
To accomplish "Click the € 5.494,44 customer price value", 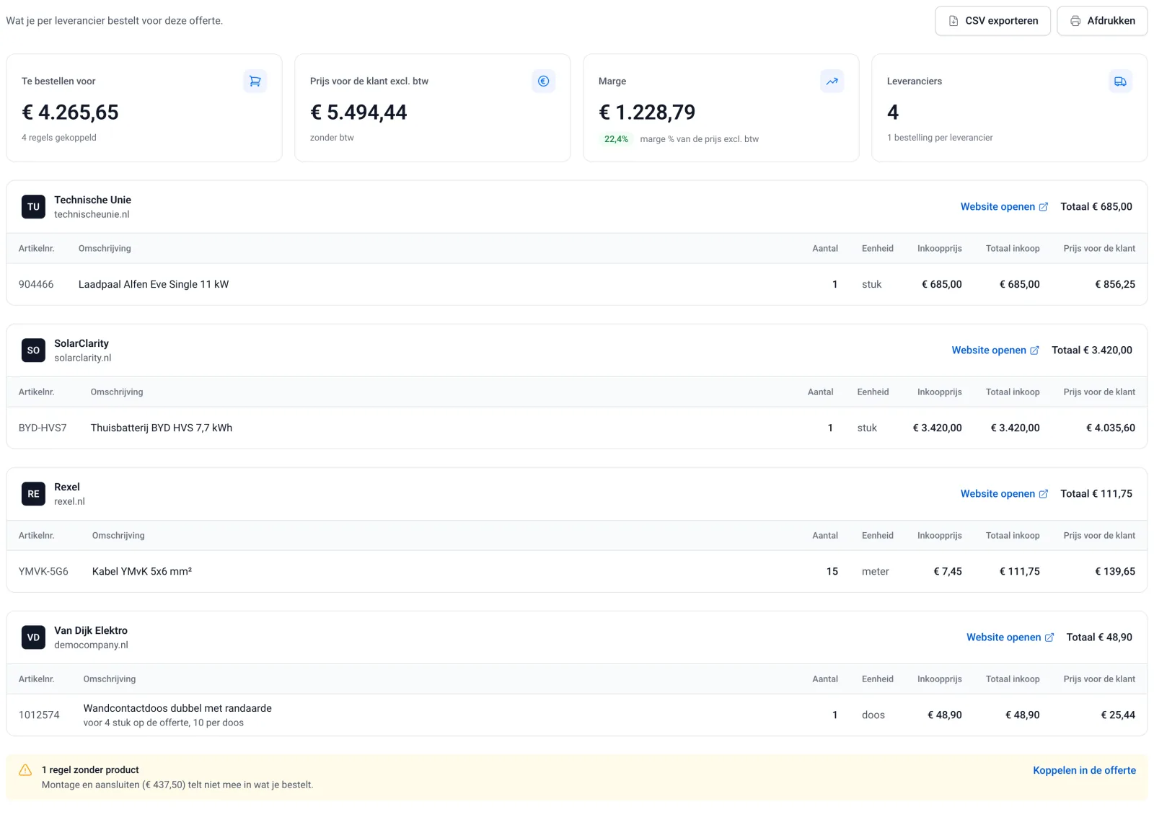I will [x=358, y=112].
